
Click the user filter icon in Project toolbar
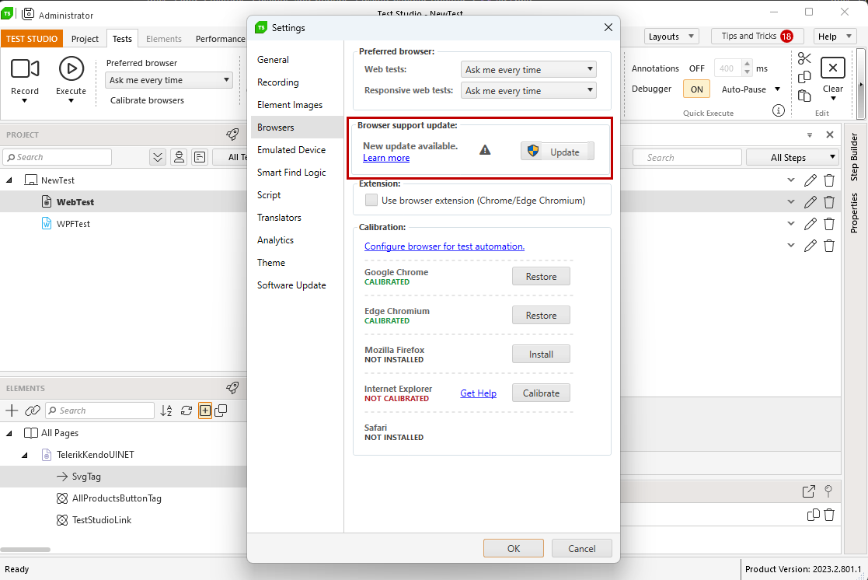(179, 157)
